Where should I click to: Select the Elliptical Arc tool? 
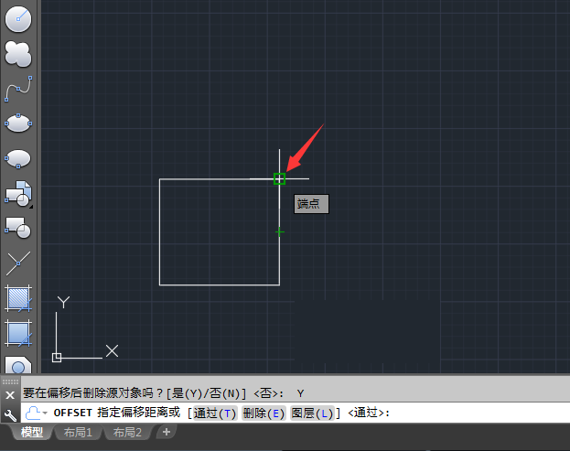(x=18, y=158)
